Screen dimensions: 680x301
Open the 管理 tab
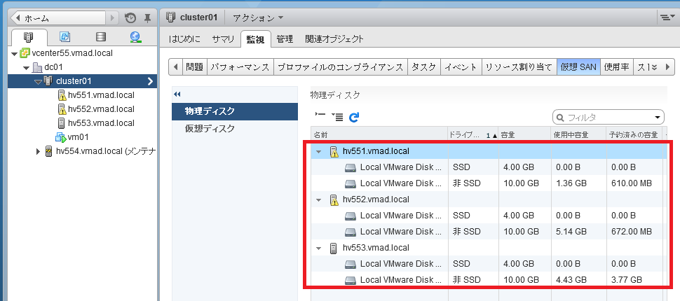coord(285,39)
